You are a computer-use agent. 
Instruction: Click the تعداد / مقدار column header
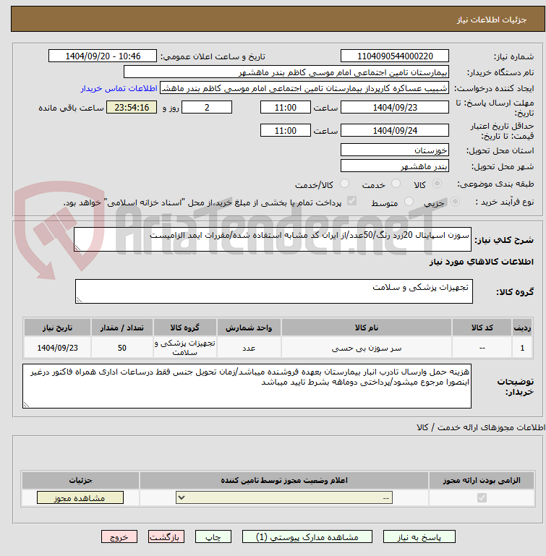tap(122, 328)
